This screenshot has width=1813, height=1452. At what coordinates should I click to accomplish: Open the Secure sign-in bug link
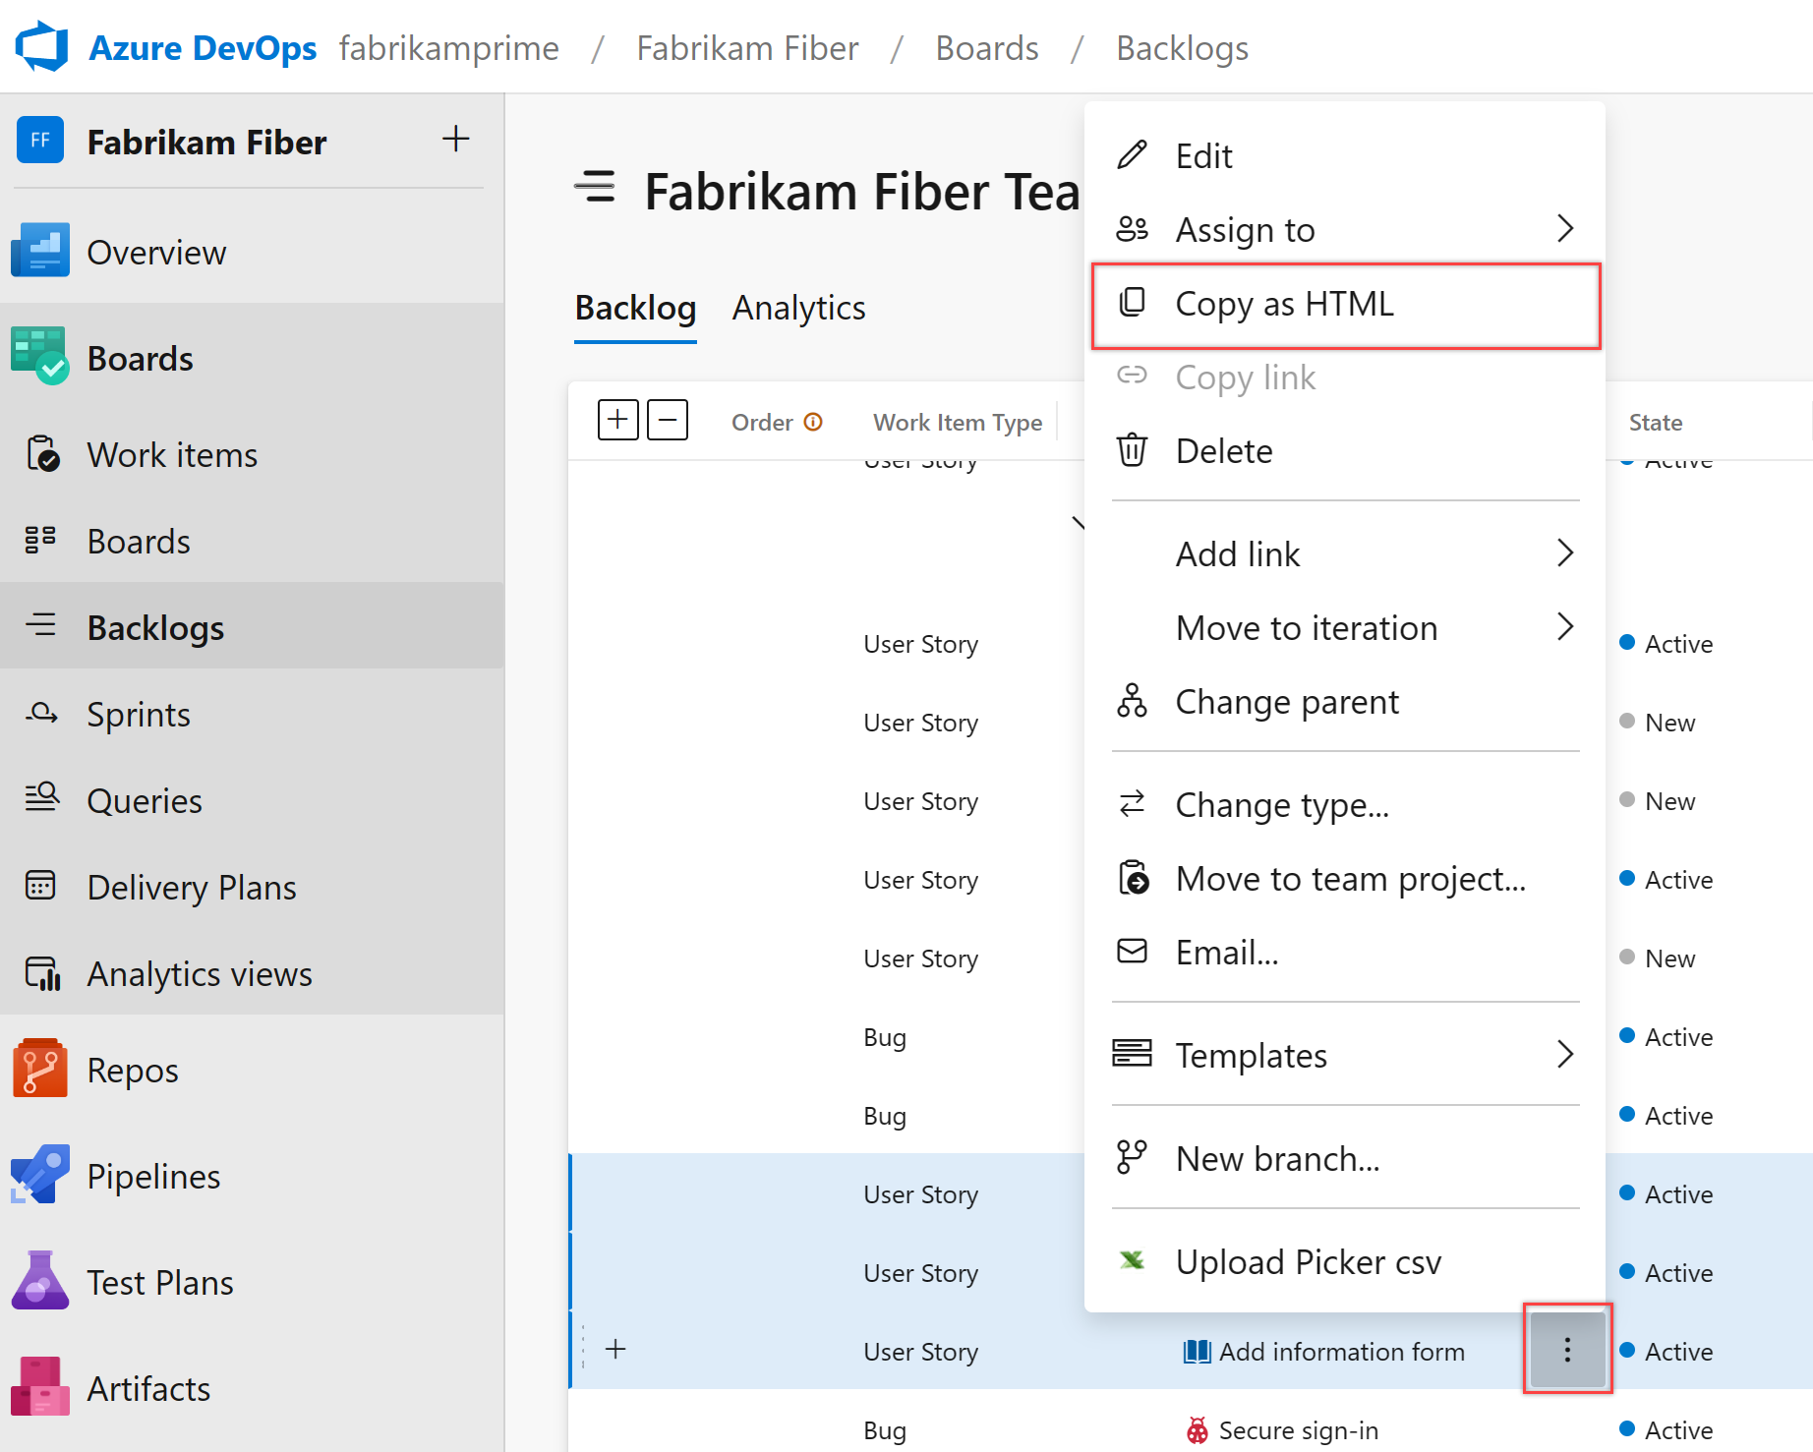coord(1297,1430)
